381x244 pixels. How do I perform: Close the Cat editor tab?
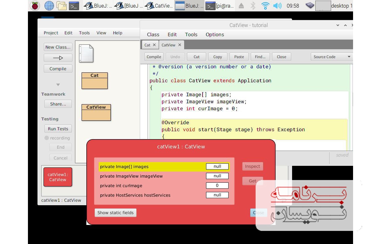154,45
